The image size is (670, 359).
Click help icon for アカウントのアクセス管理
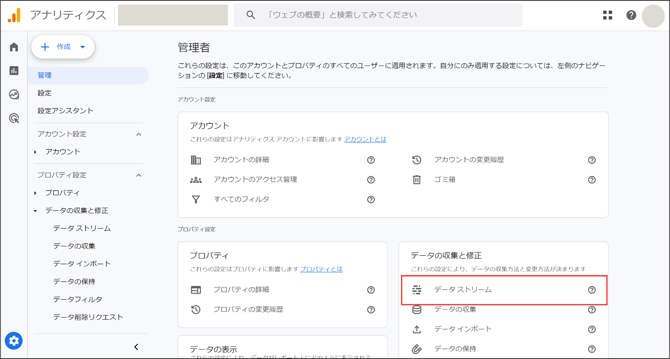pos(371,179)
